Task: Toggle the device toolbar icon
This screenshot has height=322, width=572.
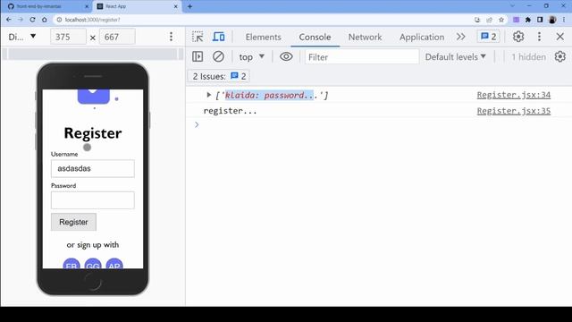Action: coord(218,37)
